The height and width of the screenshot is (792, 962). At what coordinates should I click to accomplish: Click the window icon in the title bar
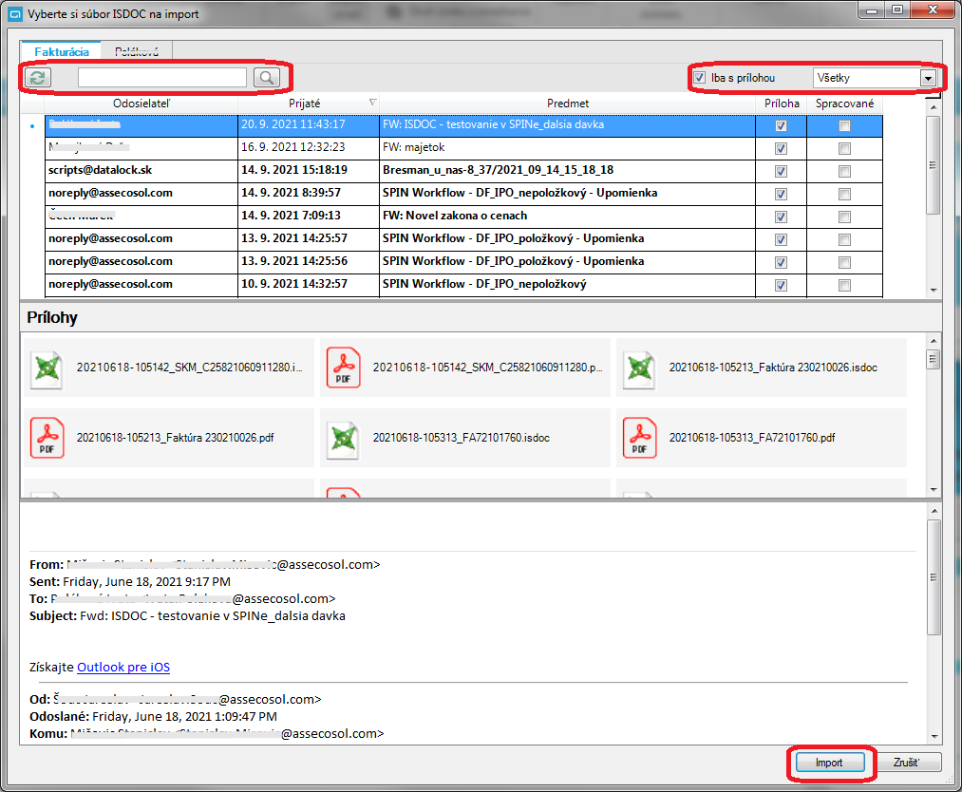(x=15, y=14)
